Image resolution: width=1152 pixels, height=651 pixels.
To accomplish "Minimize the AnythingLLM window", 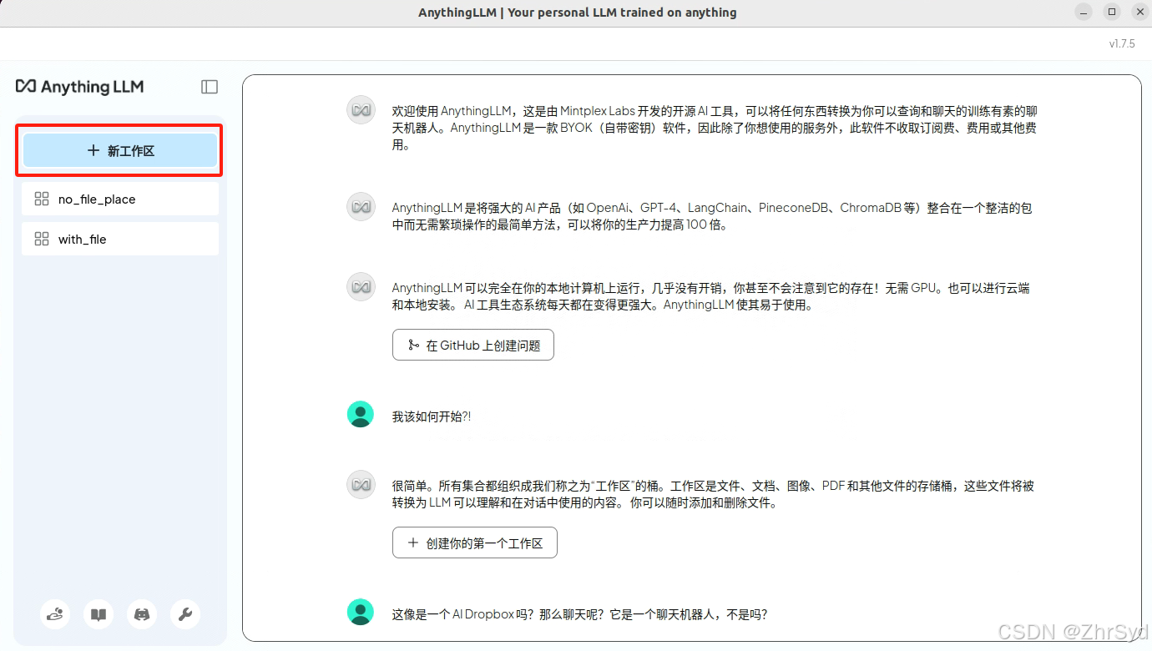I will coord(1084,13).
